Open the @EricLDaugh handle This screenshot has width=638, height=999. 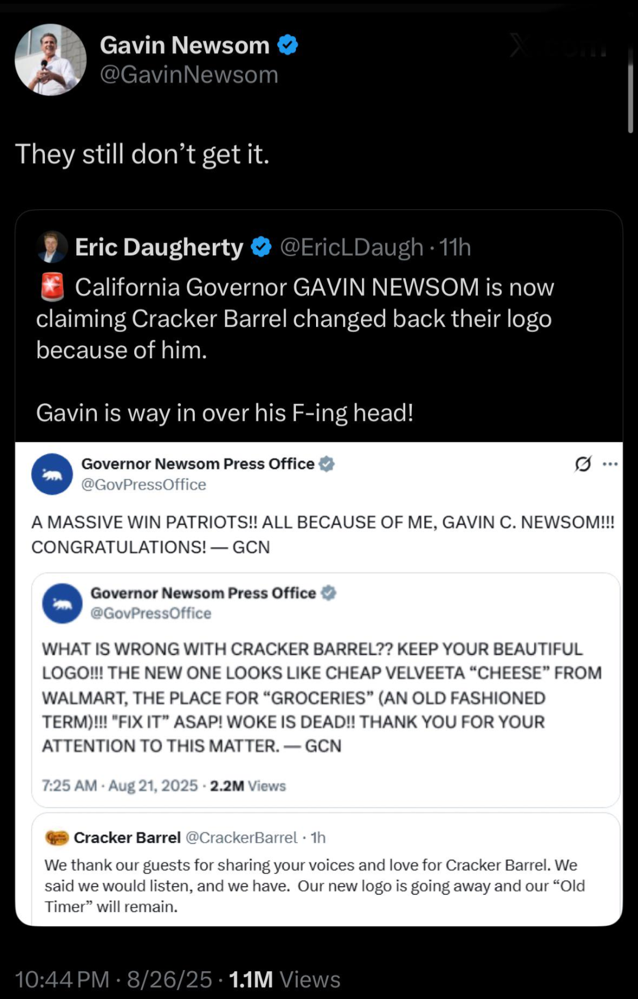tap(351, 247)
